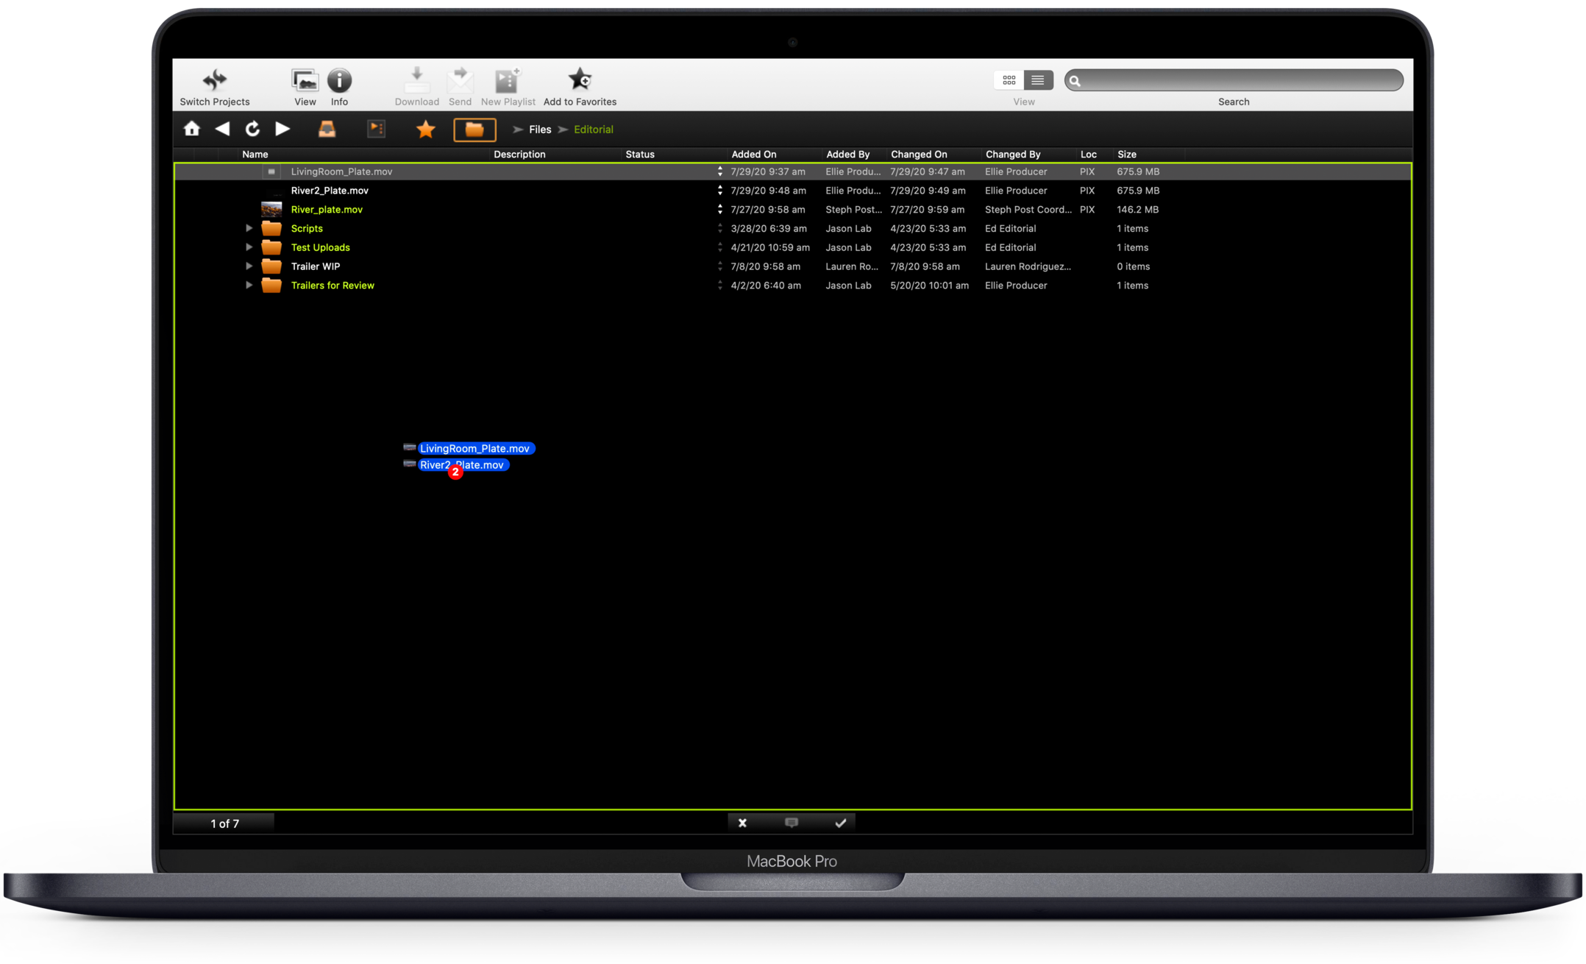Click Add to Favorites star icon
1586x964 pixels.
[580, 79]
